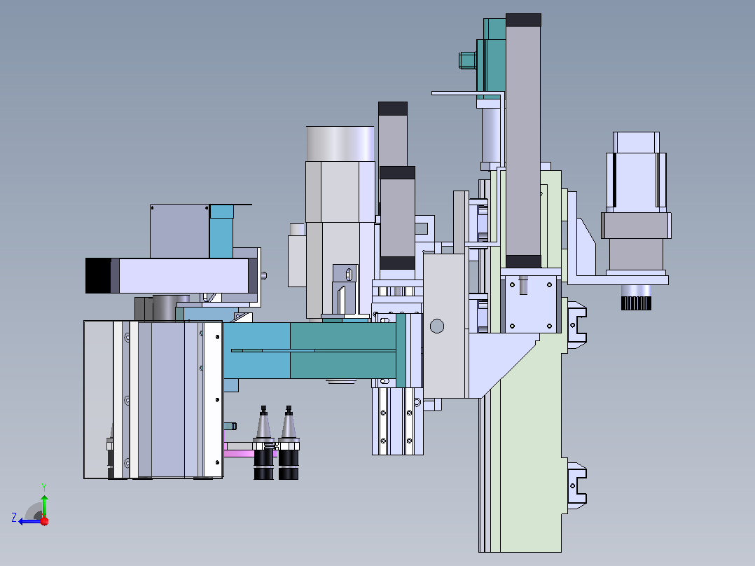This screenshot has height=566, width=755.
Task: Select the pale green vertical column of the model
Action: pos(531,443)
